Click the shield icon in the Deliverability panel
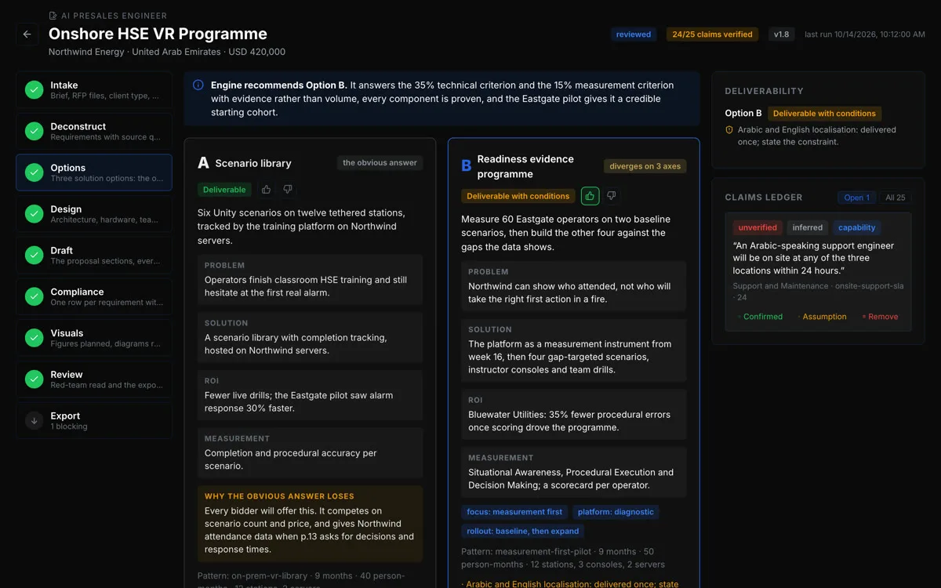Screen dimensions: 941x588 click(x=729, y=130)
